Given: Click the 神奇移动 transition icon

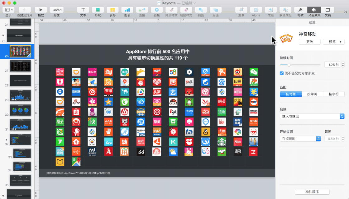Looking at the screenshot, I should click(286, 38).
